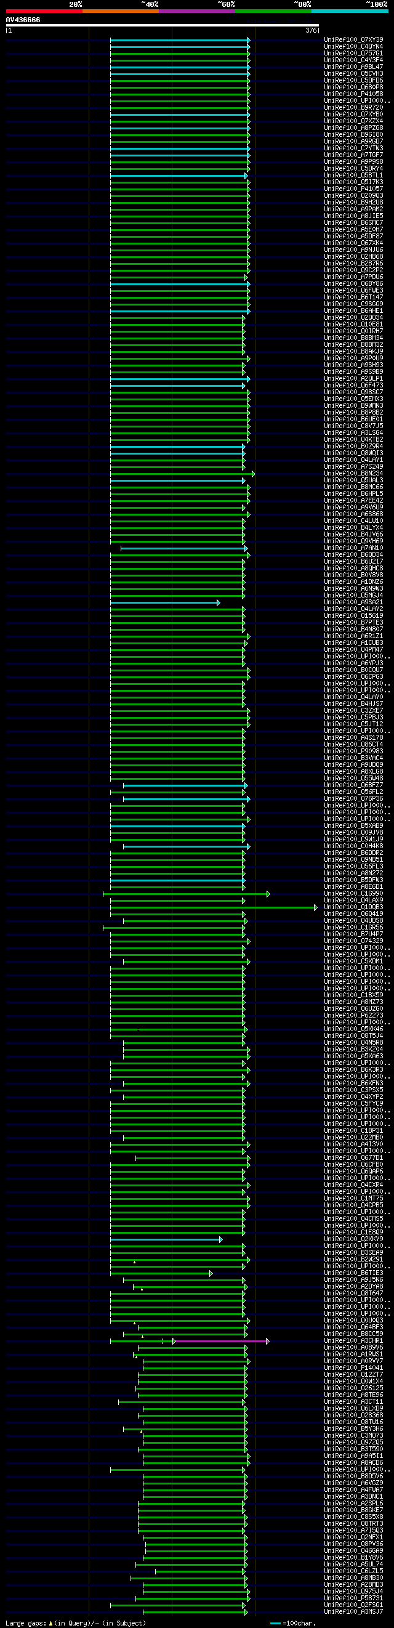Open hit UniRef100_Q6LXD9
The width and height of the screenshot is (394, 1628).
[x=353, y=1409]
